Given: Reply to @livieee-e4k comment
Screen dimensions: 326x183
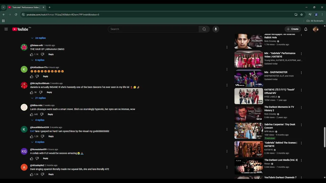Looking at the screenshot, I should [x=51, y=54].
